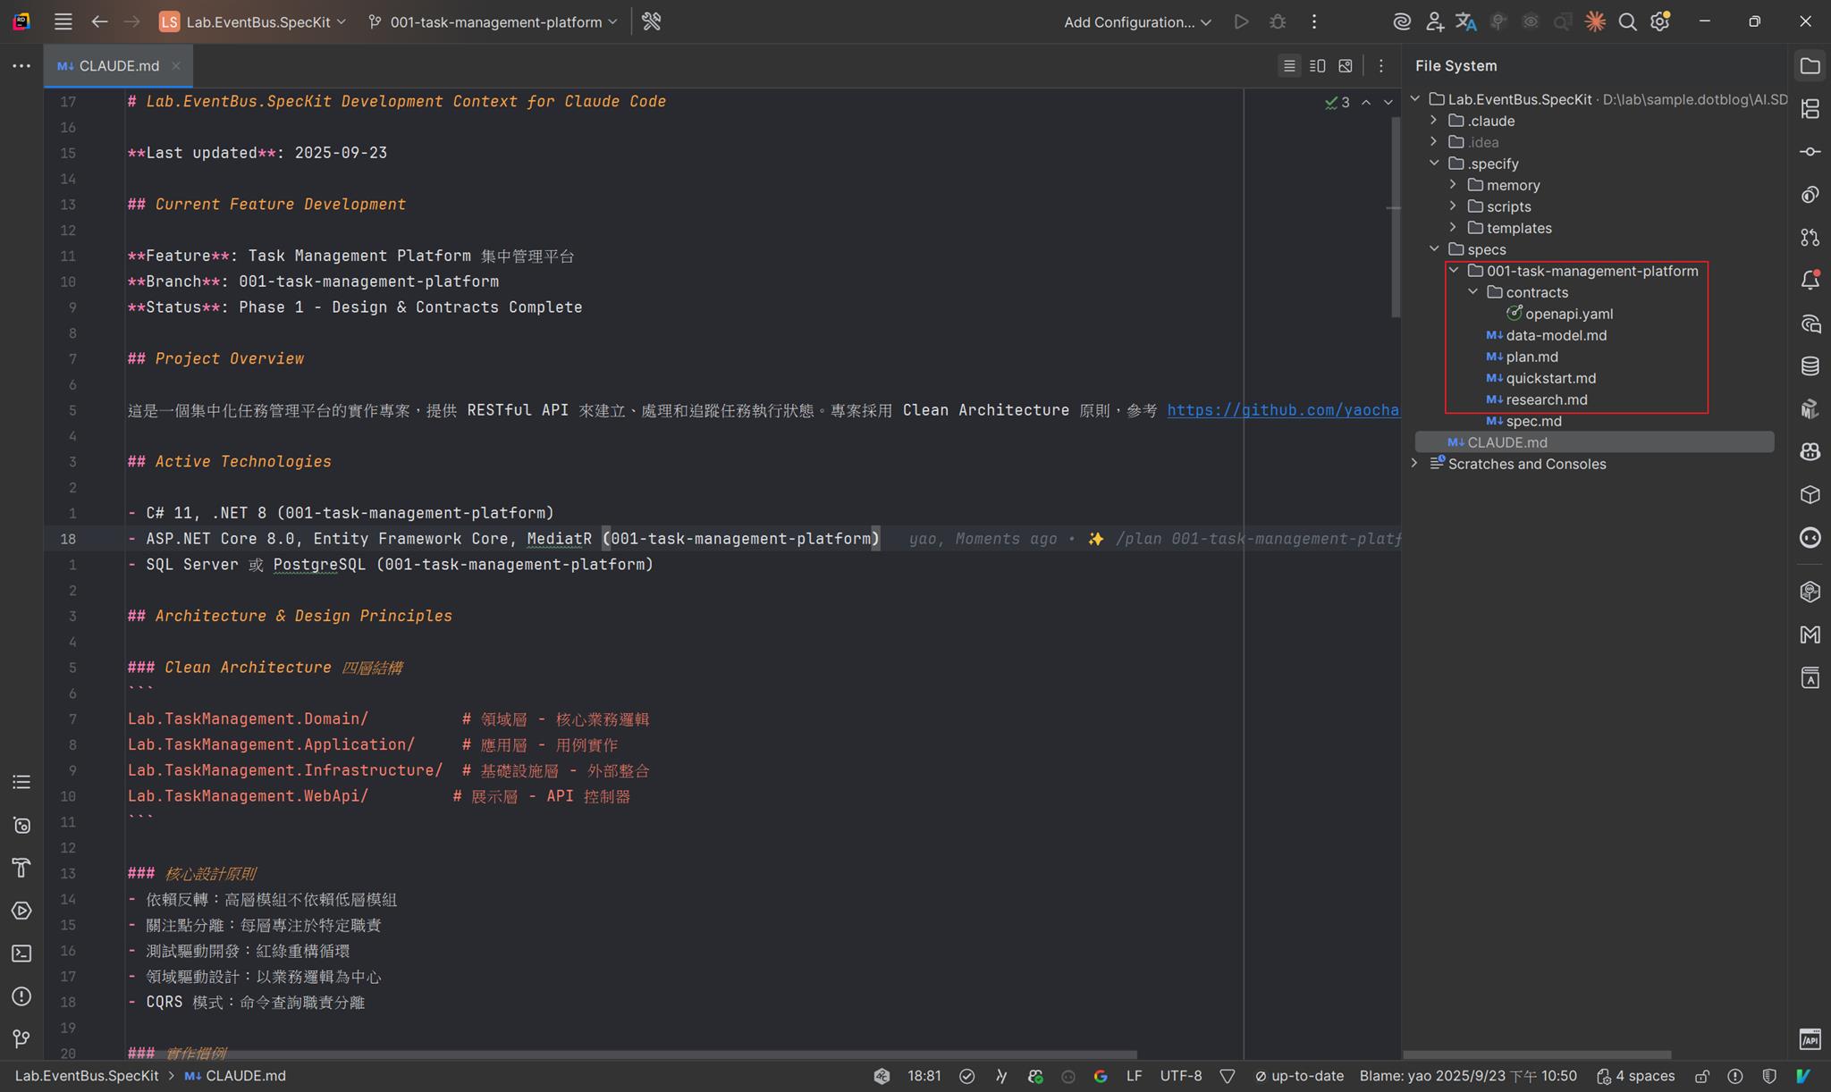
Task: Toggle the filter funnel in status bar
Action: (x=1228, y=1076)
